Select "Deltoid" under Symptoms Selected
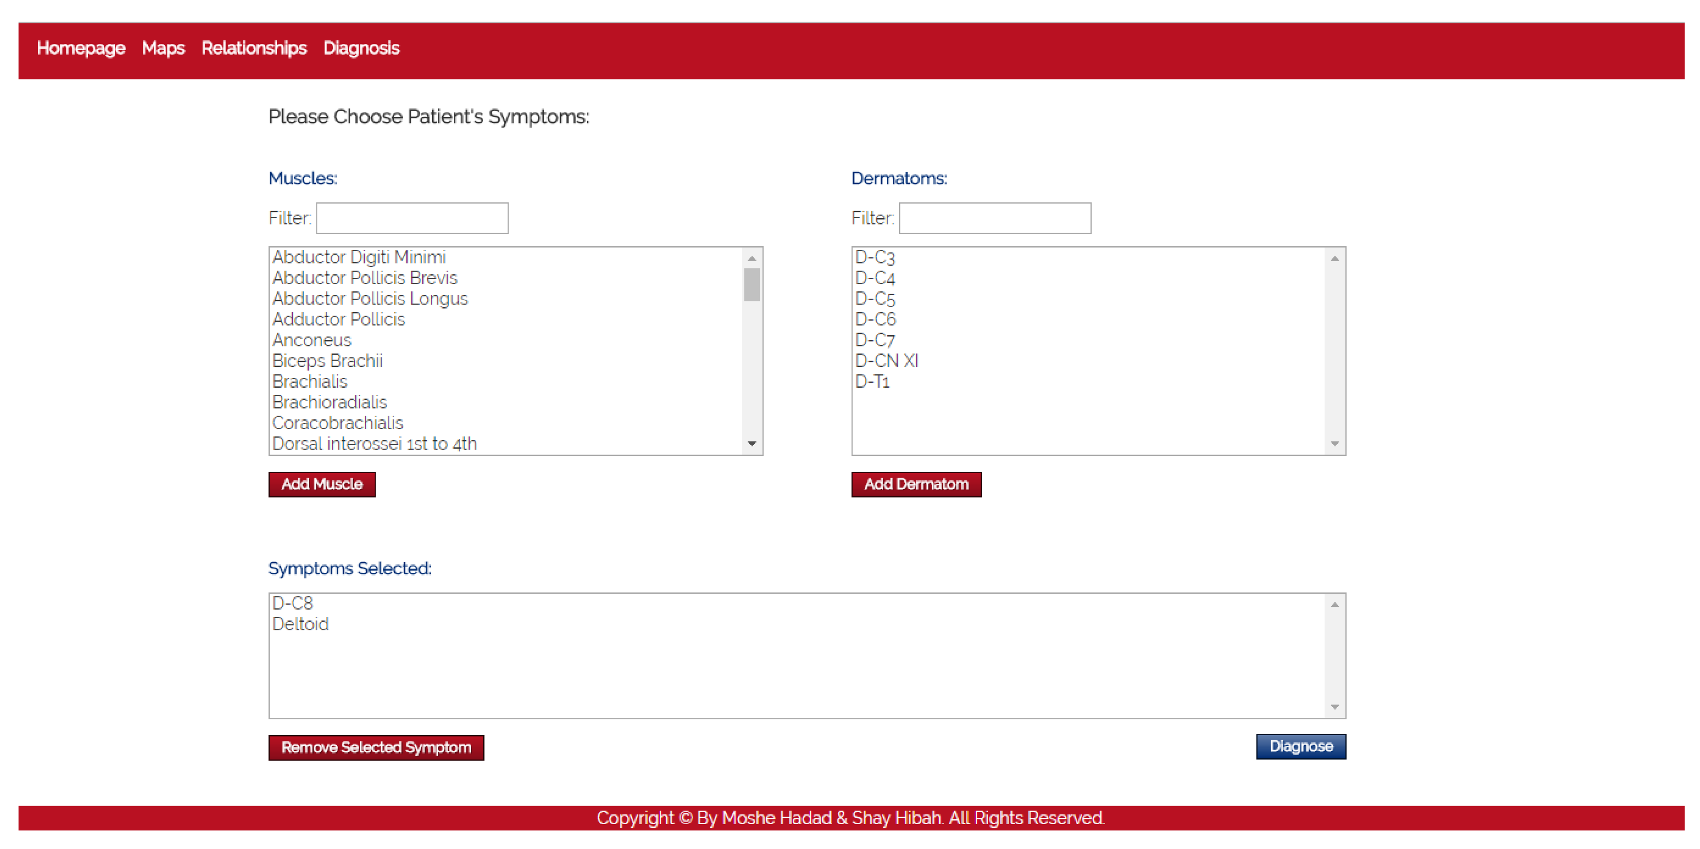Image resolution: width=1700 pixels, height=849 pixels. pyautogui.click(x=300, y=624)
